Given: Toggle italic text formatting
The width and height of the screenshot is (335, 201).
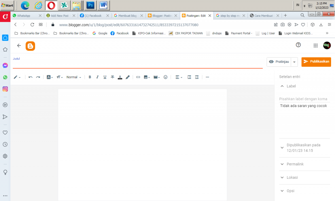Looking at the screenshot, I should click(x=97, y=77).
